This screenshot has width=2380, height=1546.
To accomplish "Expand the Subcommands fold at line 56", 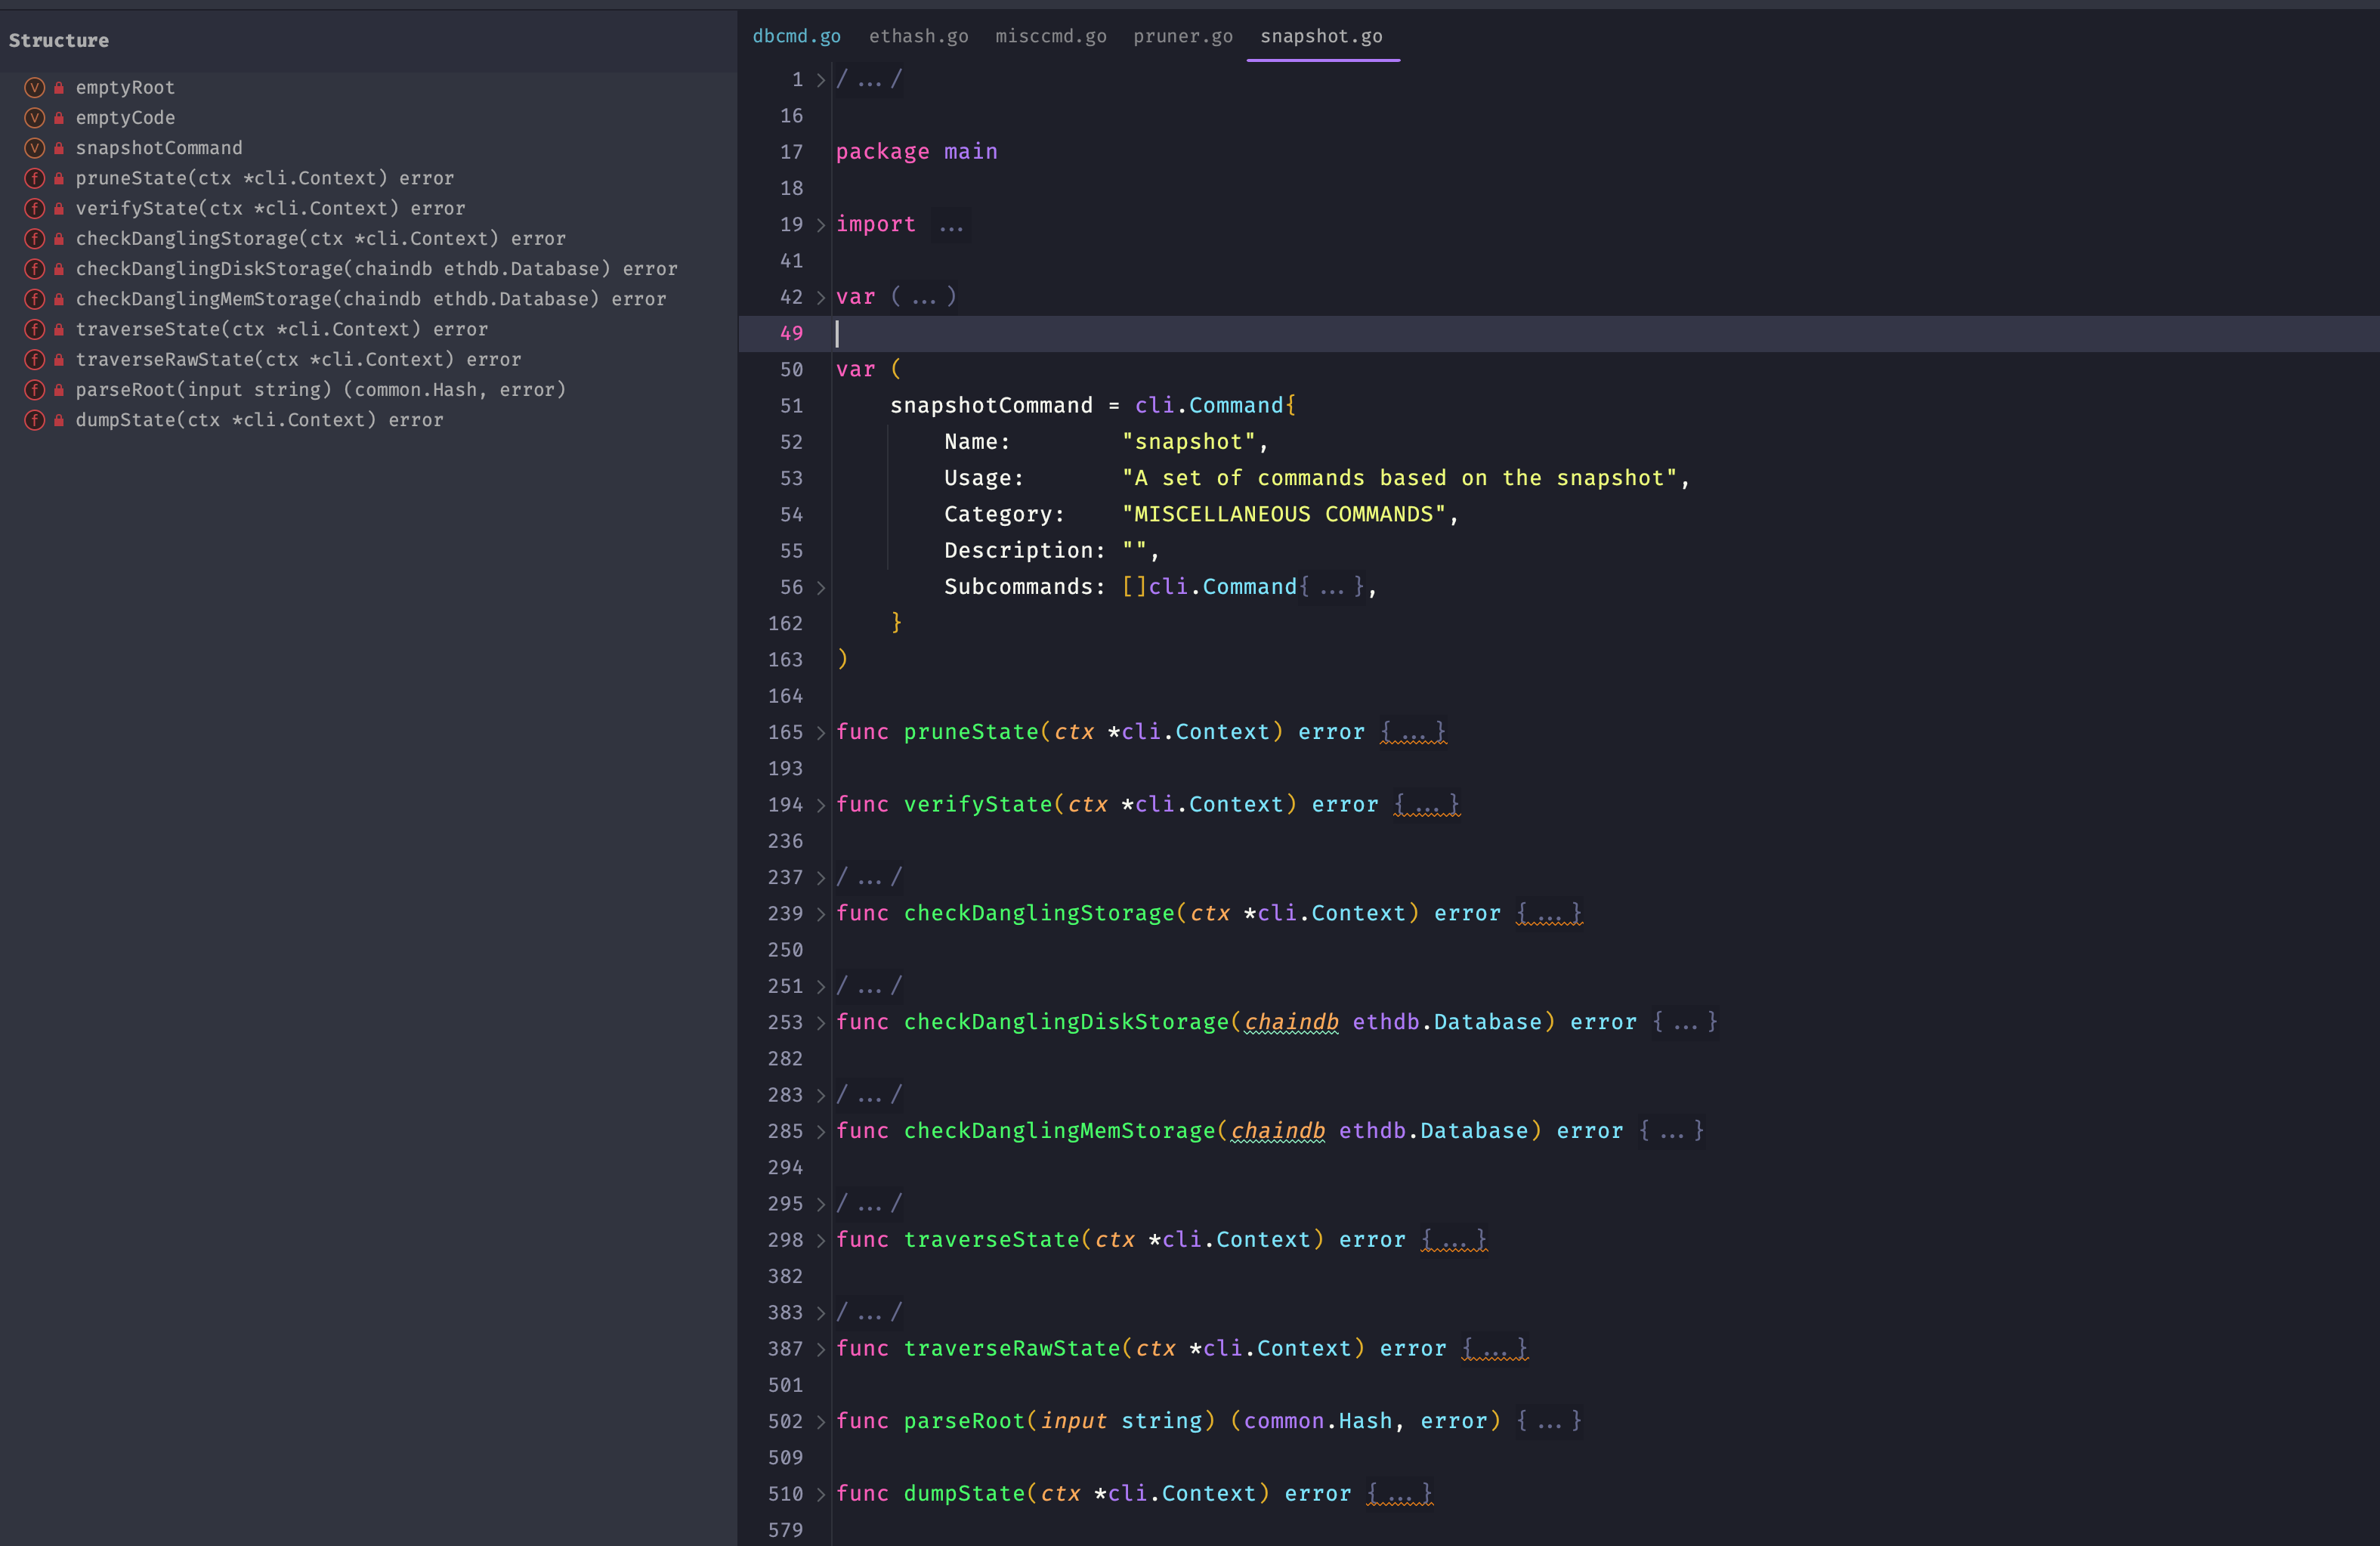I will pos(821,587).
